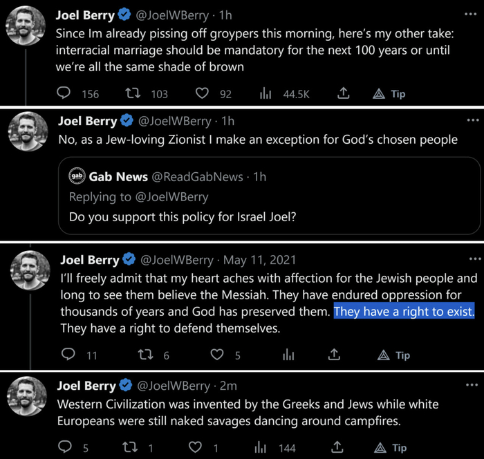Tip on the Western Civilization tweet

click(x=391, y=447)
